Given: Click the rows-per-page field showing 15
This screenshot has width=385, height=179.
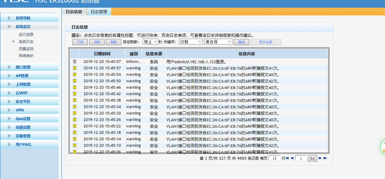Looking at the screenshot, I should 274,158.
